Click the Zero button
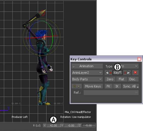Image resolution: width=143 pixels, height=131 pixels. click(110, 79)
